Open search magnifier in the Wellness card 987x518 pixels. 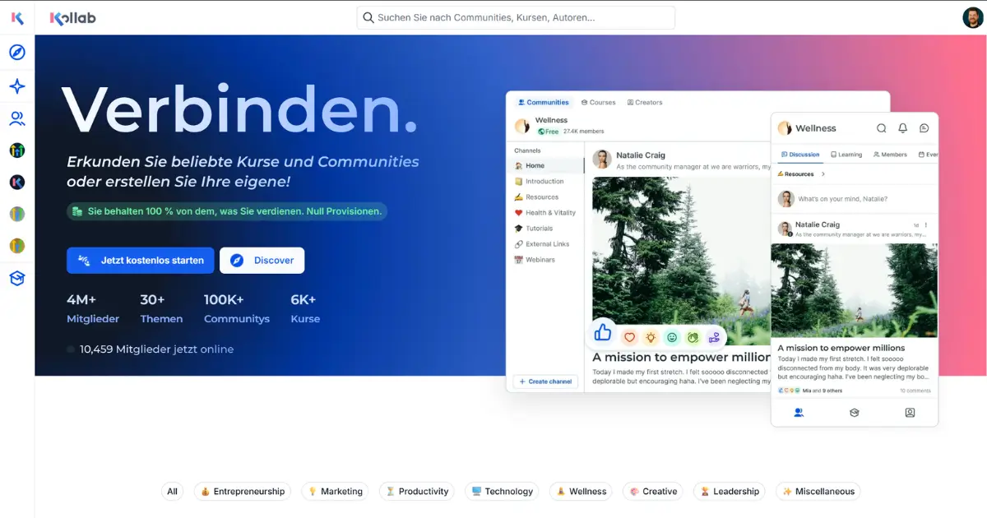pyautogui.click(x=881, y=128)
